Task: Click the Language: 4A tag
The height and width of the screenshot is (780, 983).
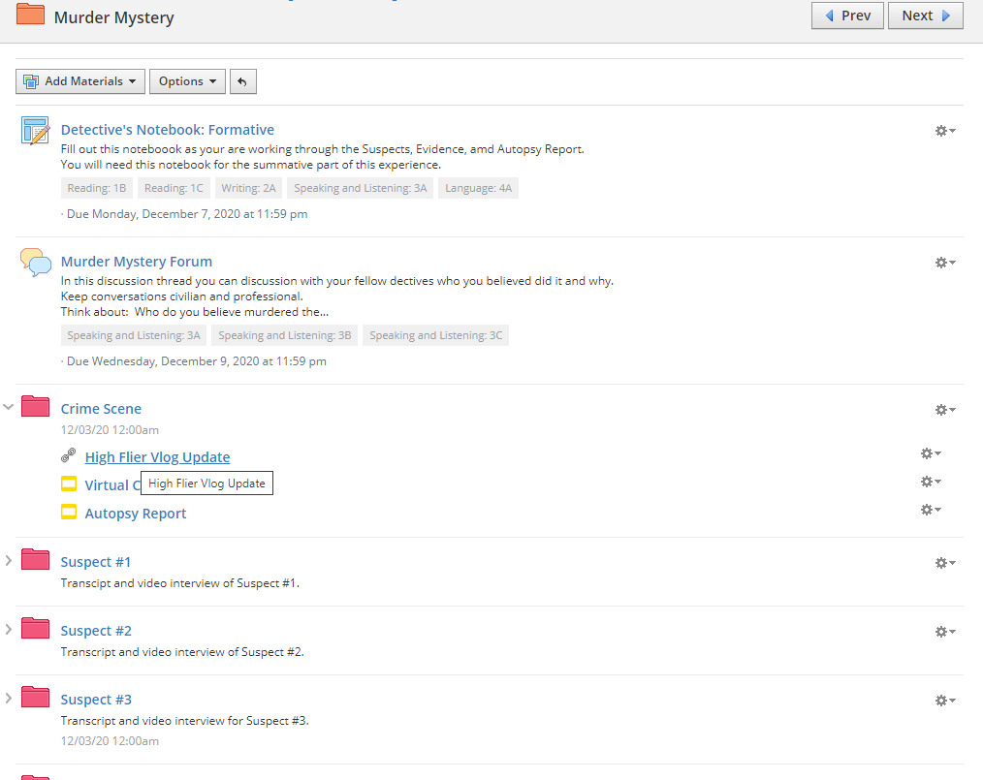Action: [478, 188]
